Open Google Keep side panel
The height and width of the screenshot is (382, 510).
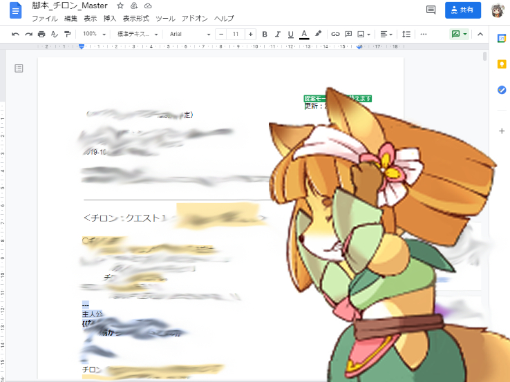pyautogui.click(x=502, y=64)
